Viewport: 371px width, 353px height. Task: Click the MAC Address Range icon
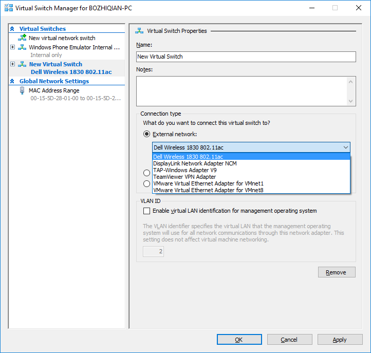click(22, 90)
